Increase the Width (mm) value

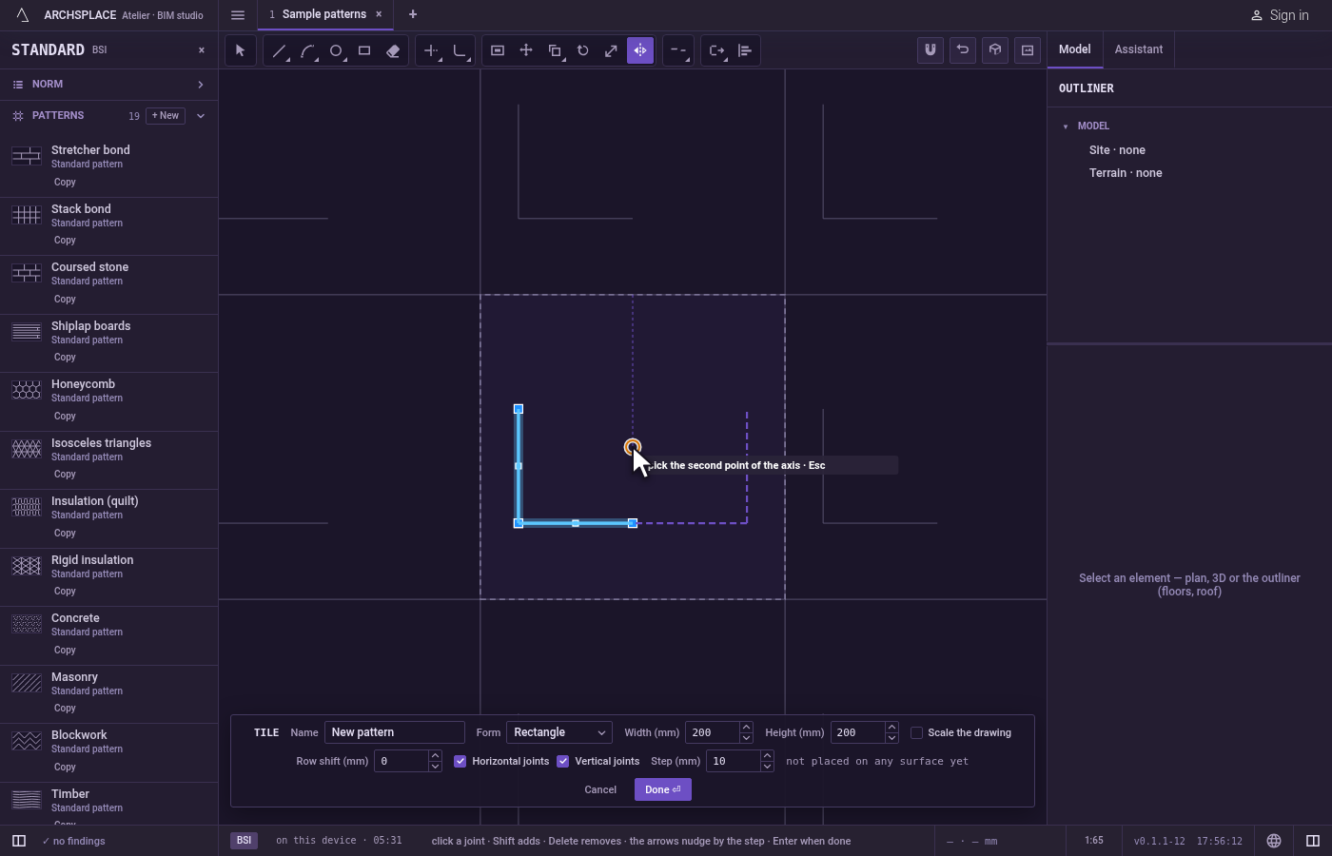(746, 728)
